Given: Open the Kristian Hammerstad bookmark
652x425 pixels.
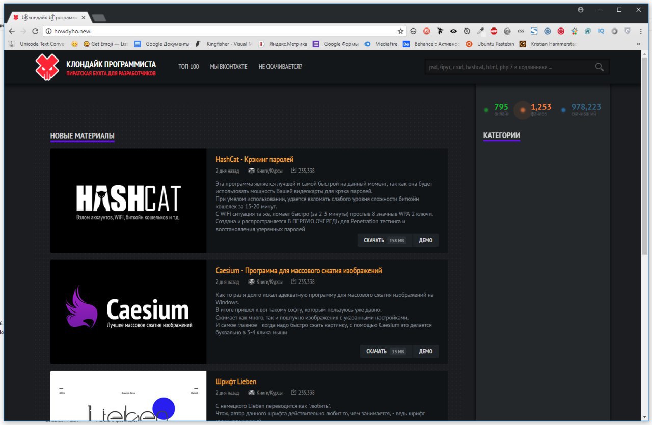Looking at the screenshot, I should tap(549, 44).
